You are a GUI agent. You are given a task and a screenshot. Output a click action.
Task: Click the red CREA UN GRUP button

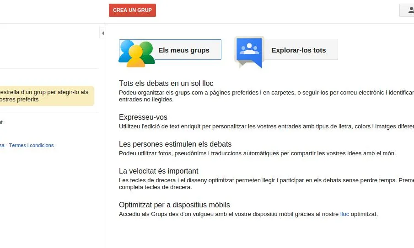click(132, 11)
